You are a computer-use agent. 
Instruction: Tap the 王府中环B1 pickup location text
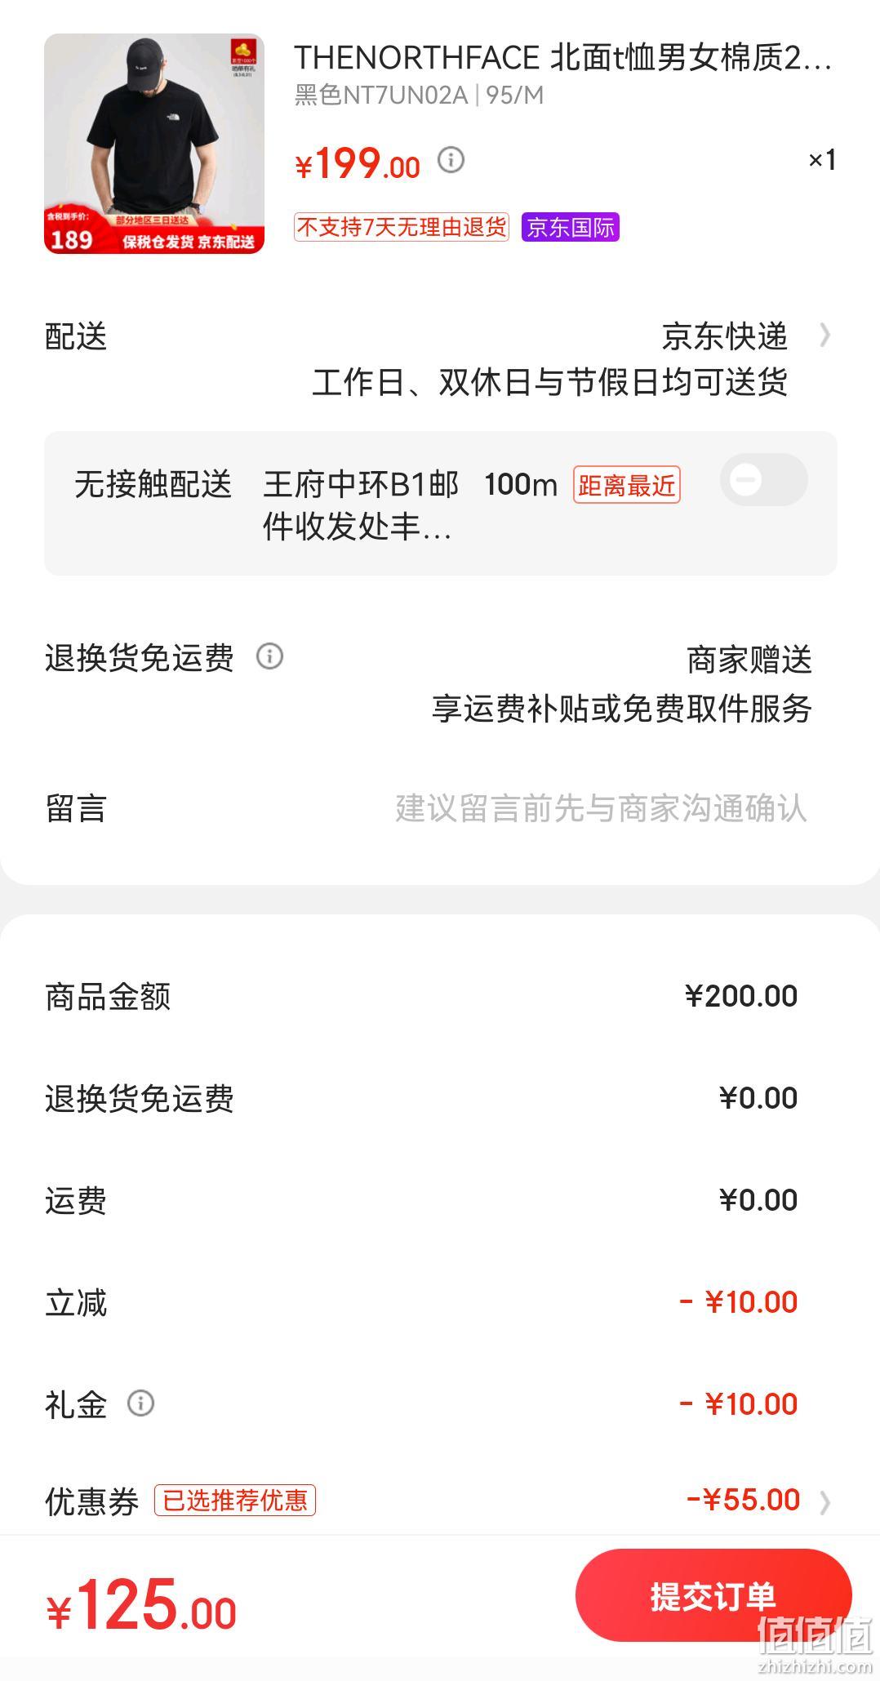tap(361, 505)
